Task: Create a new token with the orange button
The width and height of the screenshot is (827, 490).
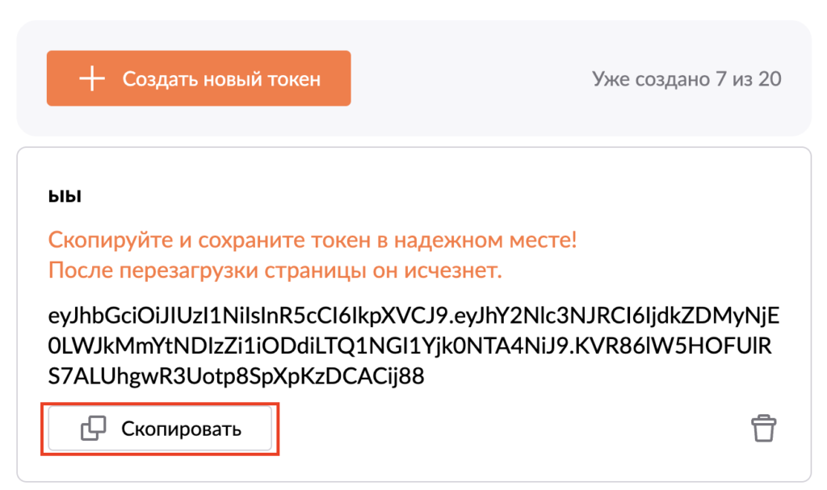Action: (199, 78)
